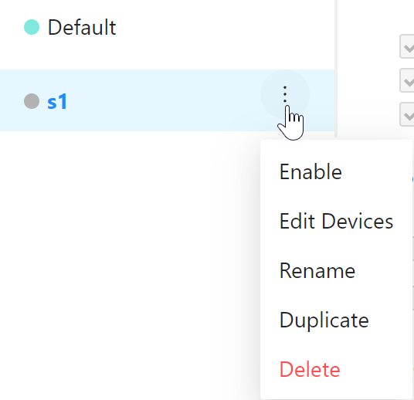
Task: Click empty right panel area above the checkboxes
Action: click(375, 16)
